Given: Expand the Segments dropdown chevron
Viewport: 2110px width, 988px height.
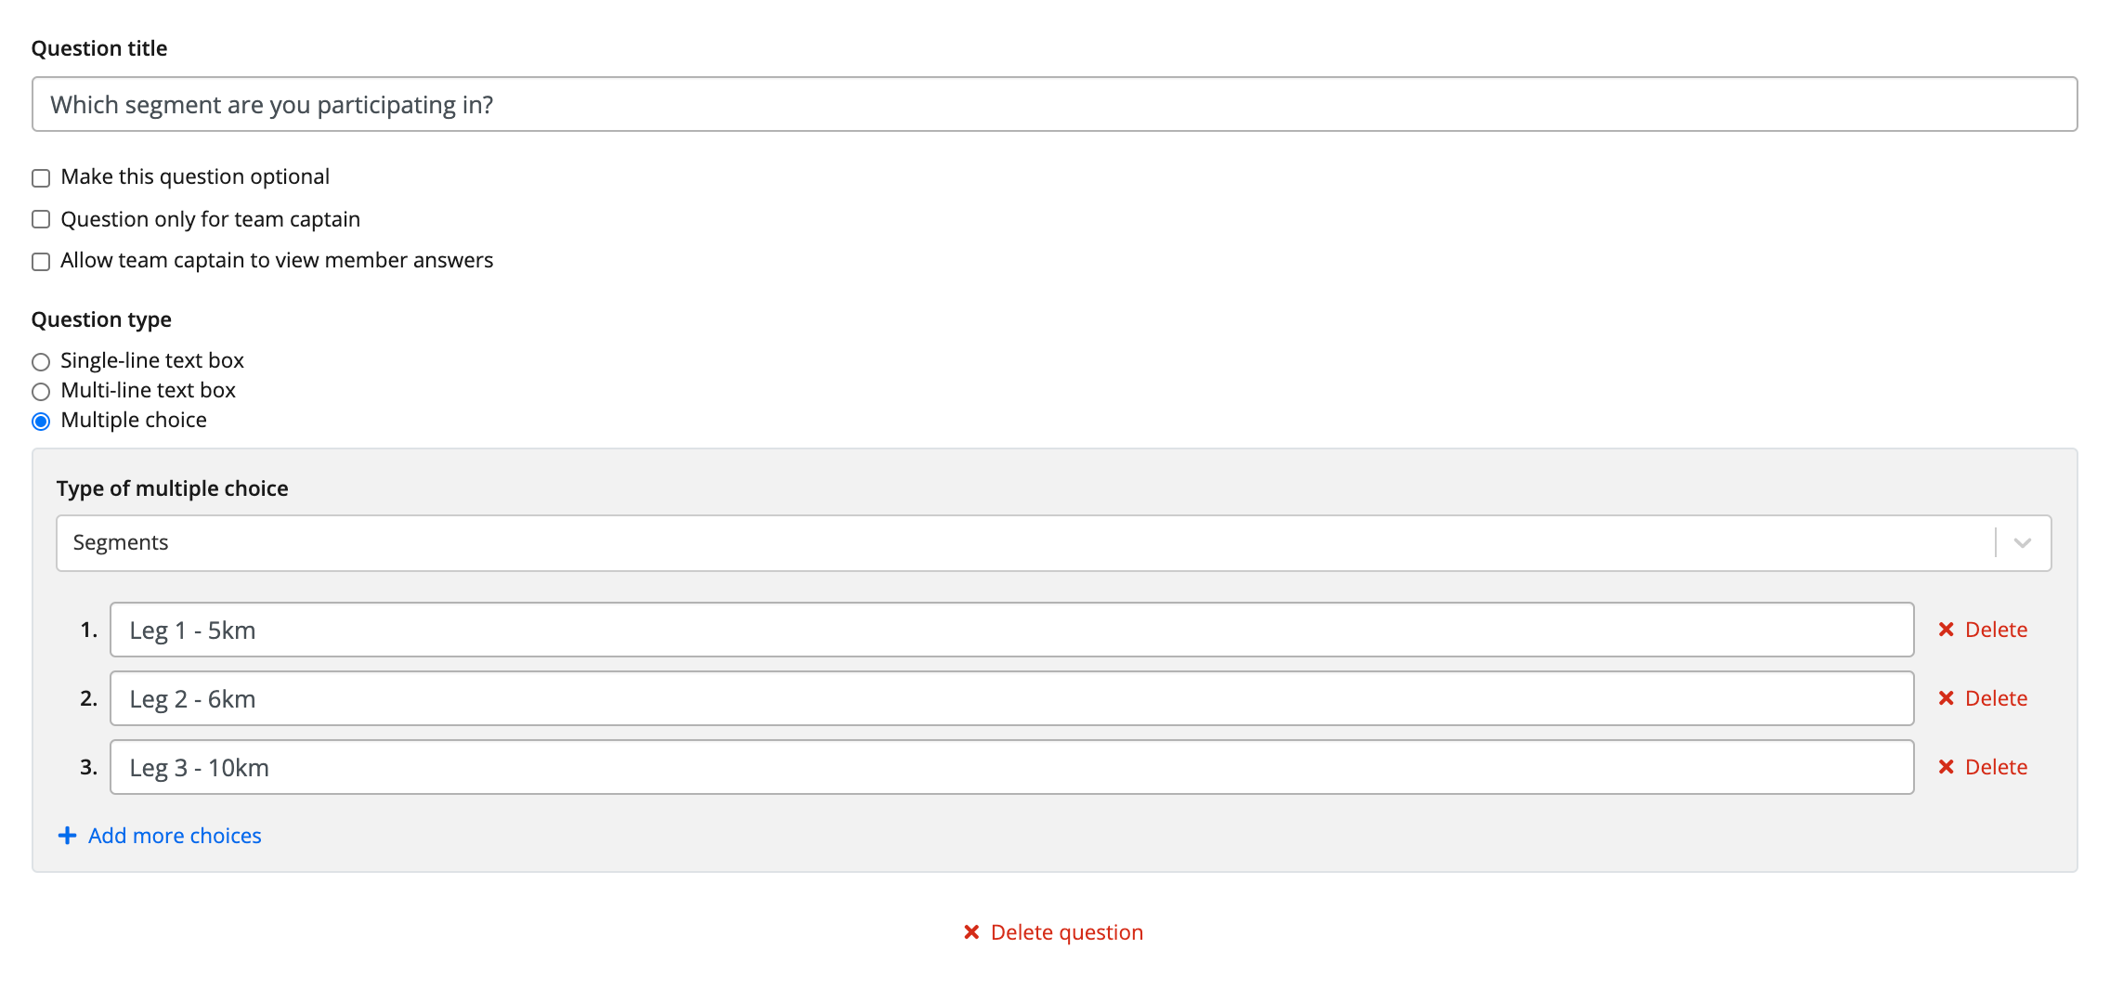Looking at the screenshot, I should [x=2022, y=543].
